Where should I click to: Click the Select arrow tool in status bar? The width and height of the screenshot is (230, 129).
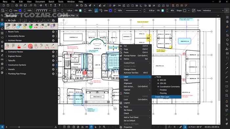[x=96, y=127]
